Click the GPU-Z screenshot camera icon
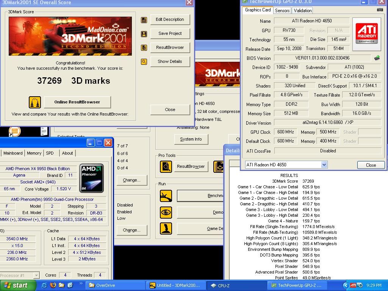Image resolution: width=388 pixels, height=291 pixels. tap(380, 10)
